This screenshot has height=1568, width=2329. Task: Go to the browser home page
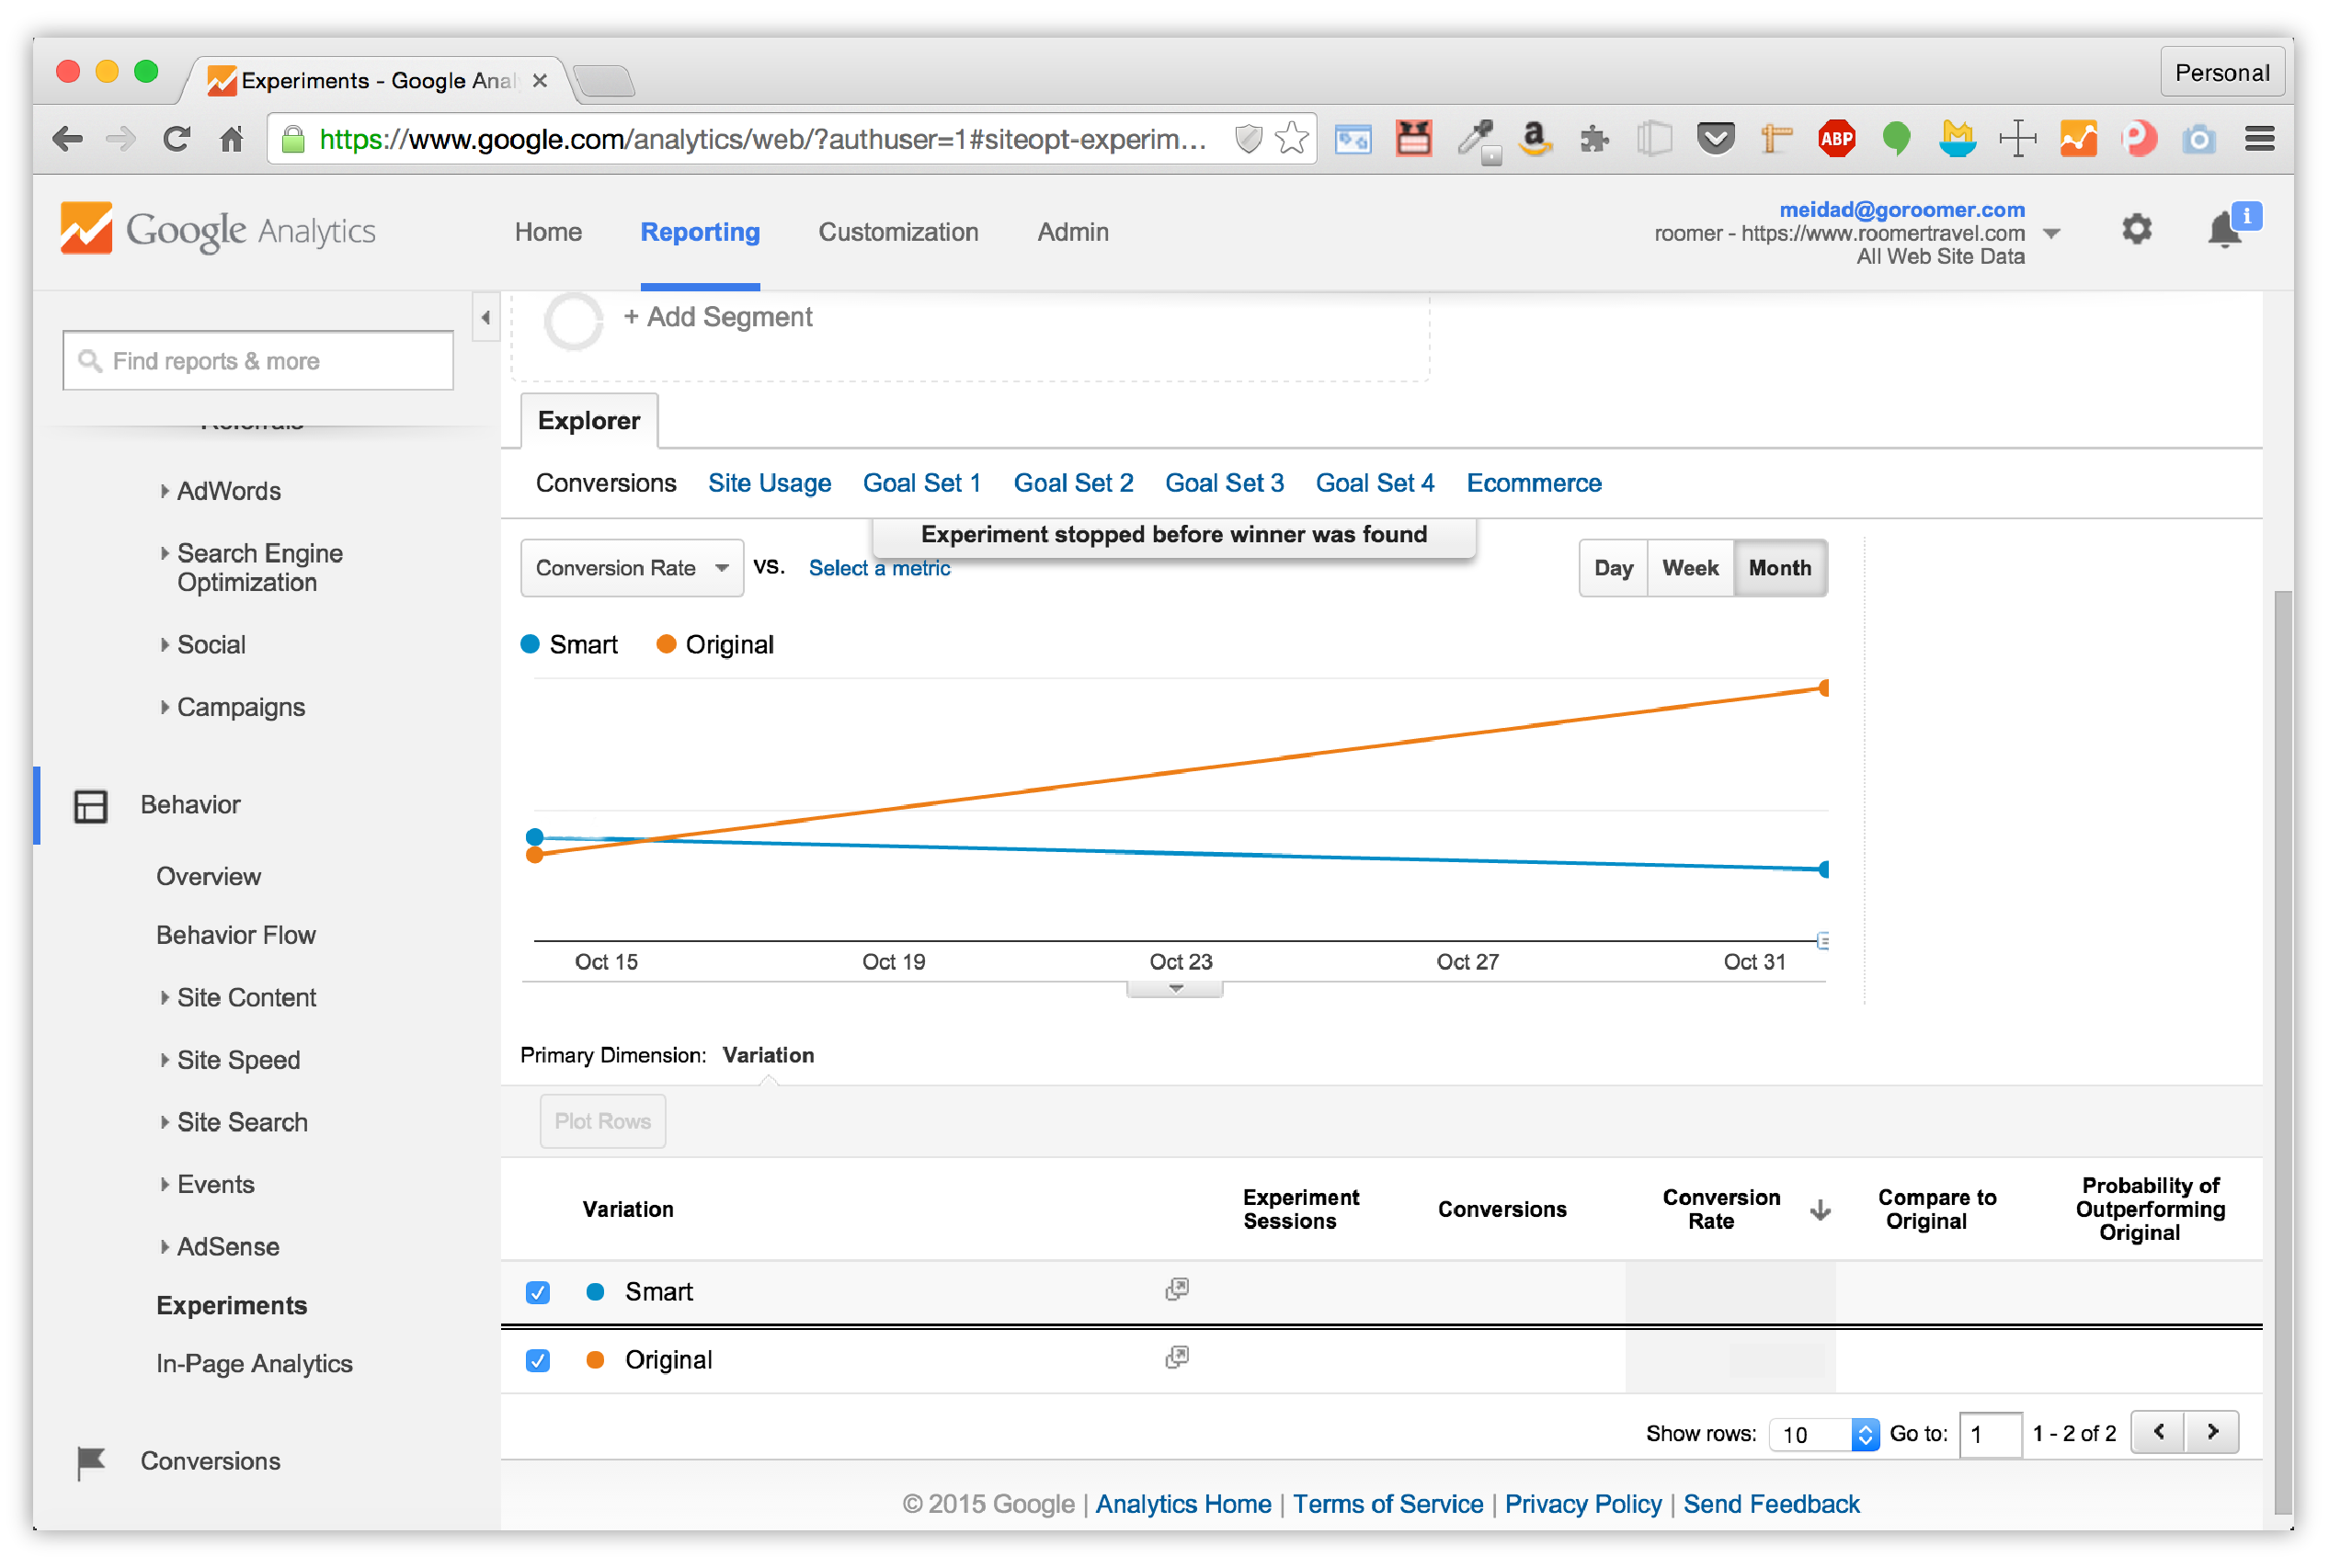[x=231, y=138]
